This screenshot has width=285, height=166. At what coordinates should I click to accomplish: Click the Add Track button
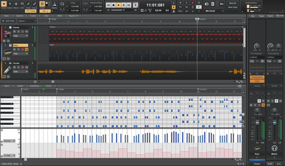[8, 21]
